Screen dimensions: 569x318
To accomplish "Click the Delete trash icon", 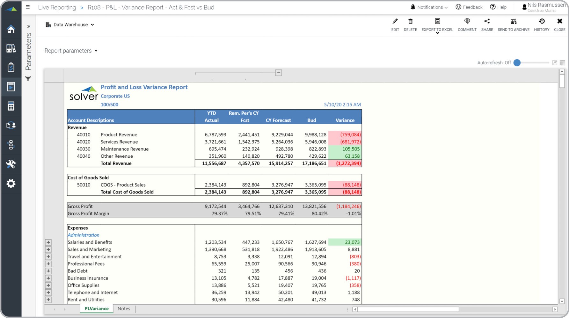I will coord(410,22).
